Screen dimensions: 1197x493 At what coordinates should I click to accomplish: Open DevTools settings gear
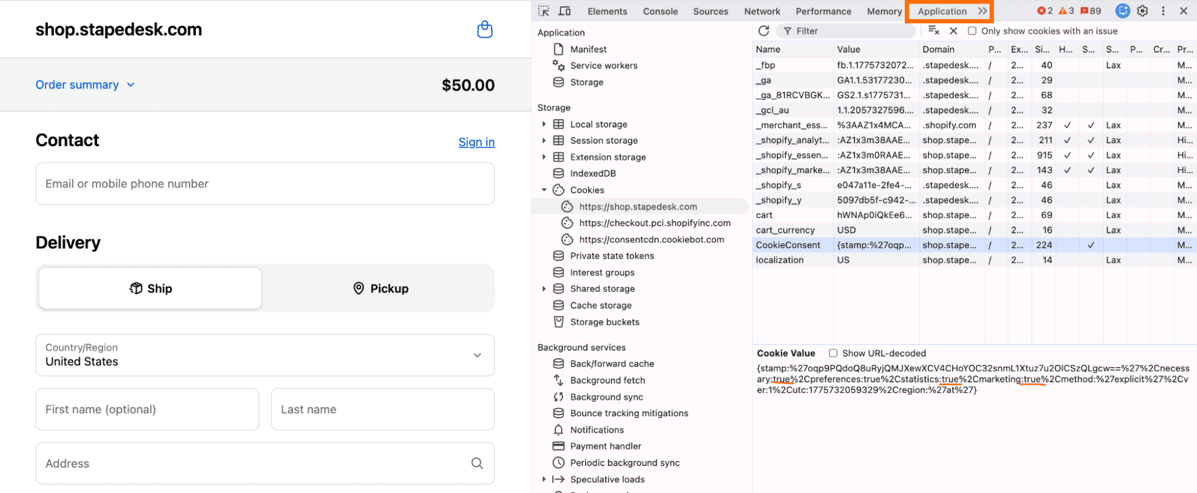(1143, 11)
